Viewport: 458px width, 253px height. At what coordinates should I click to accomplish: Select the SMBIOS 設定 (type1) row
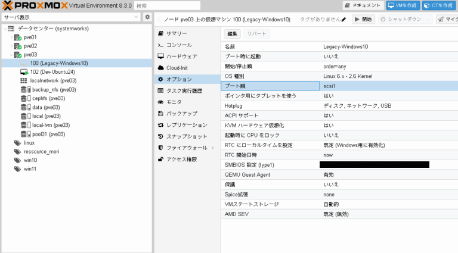click(x=339, y=165)
